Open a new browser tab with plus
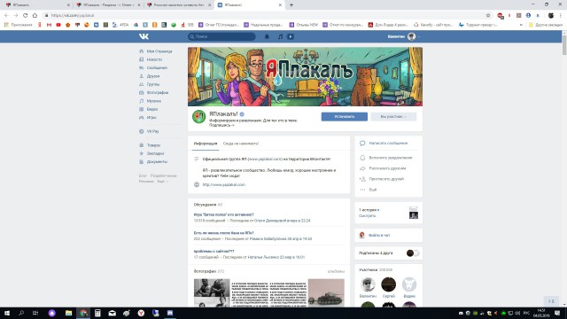 tap(291, 5)
